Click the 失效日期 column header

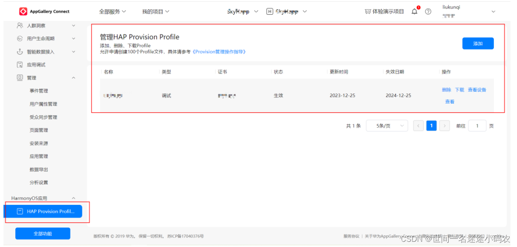point(395,72)
